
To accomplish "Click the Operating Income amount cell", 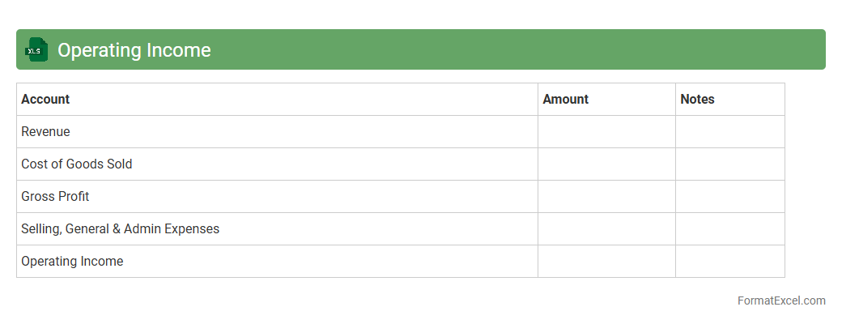I will [606, 261].
